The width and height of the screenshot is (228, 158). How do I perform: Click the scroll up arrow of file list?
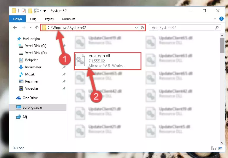[222, 36]
